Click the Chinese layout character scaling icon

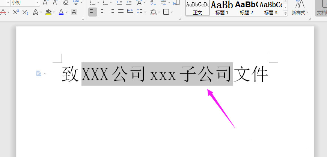coord(139,3)
